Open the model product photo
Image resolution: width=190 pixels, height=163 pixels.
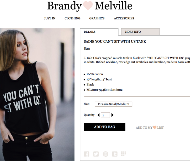37,95
